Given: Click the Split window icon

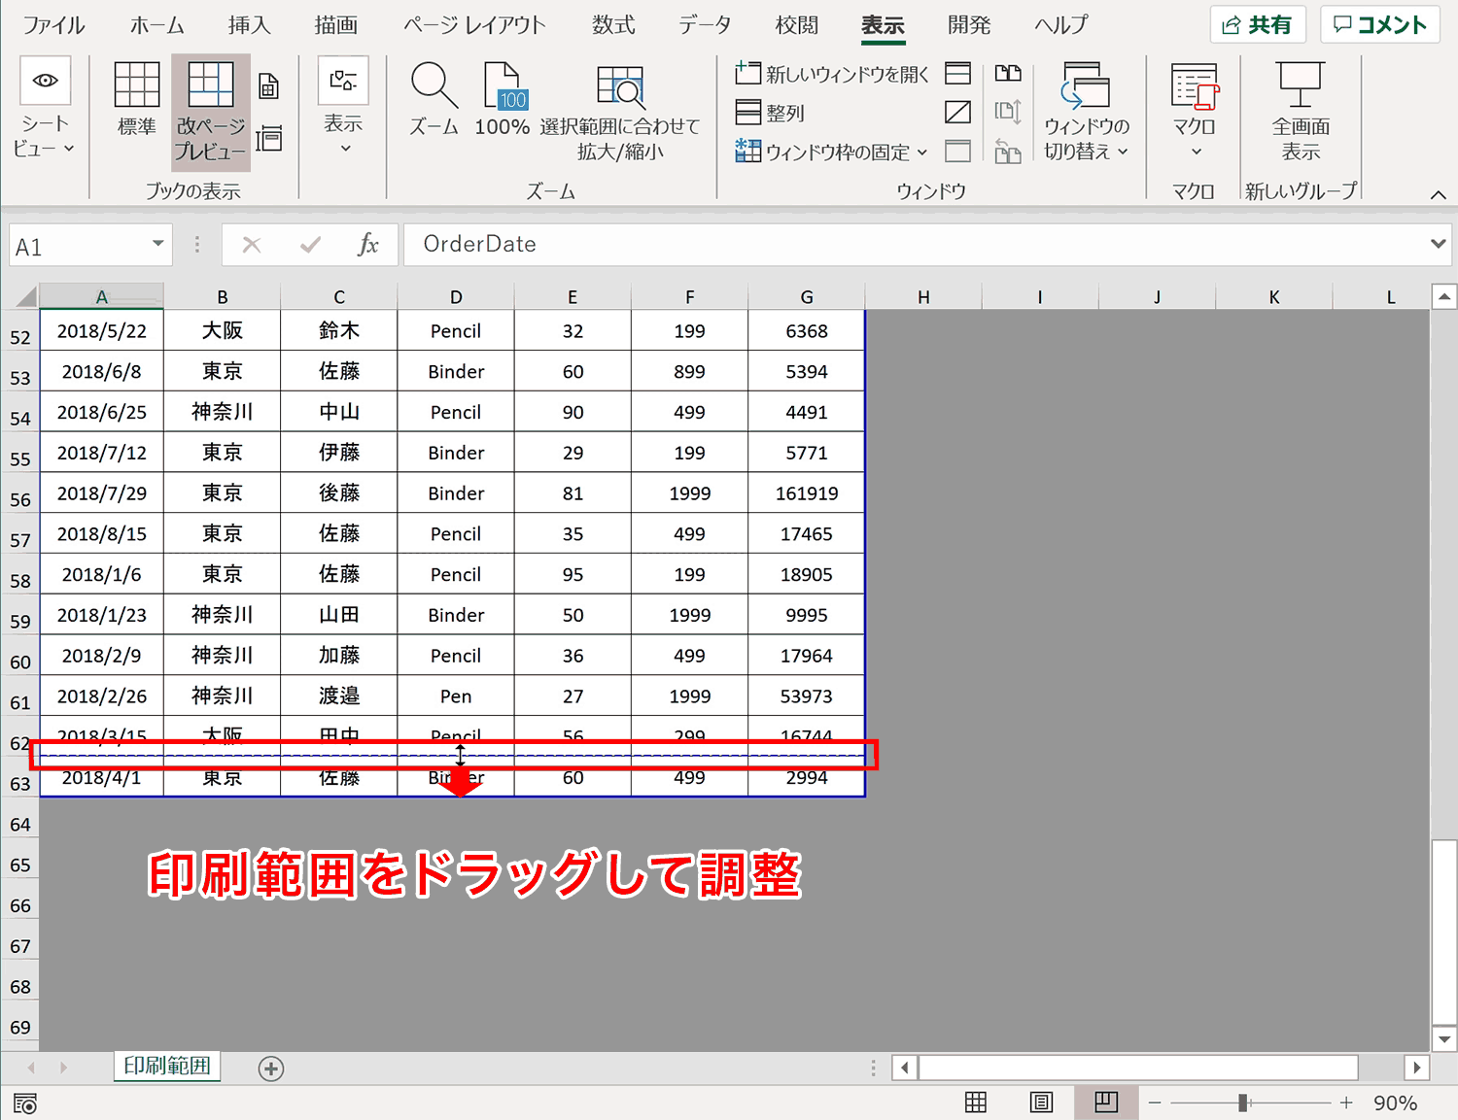Looking at the screenshot, I should [957, 74].
